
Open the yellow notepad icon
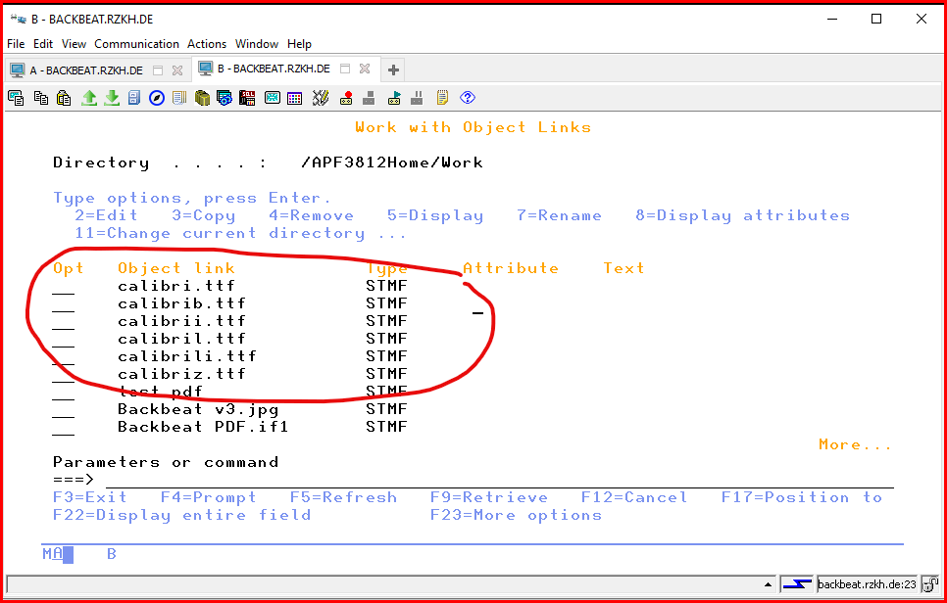tap(442, 98)
